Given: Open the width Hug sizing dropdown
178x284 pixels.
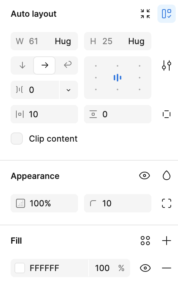Looking at the screenshot, I should click(63, 41).
